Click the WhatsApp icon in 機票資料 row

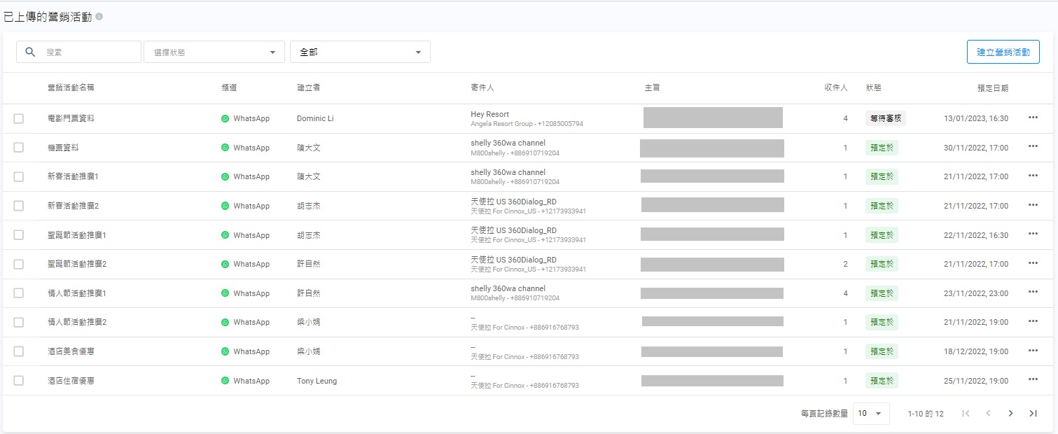[225, 148]
